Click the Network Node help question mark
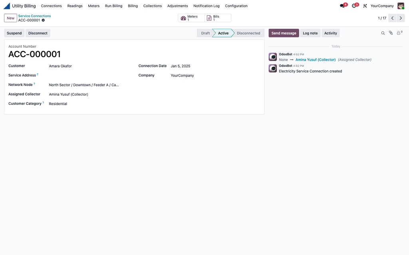 point(34,84)
